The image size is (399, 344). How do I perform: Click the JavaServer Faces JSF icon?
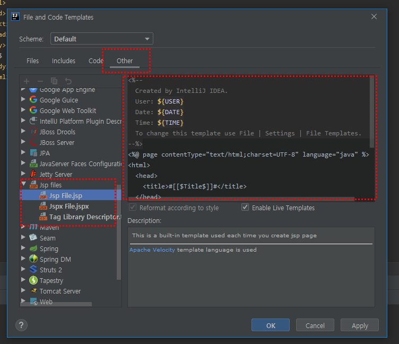click(33, 164)
